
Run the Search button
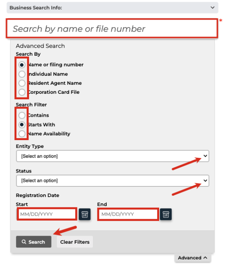click(34, 242)
